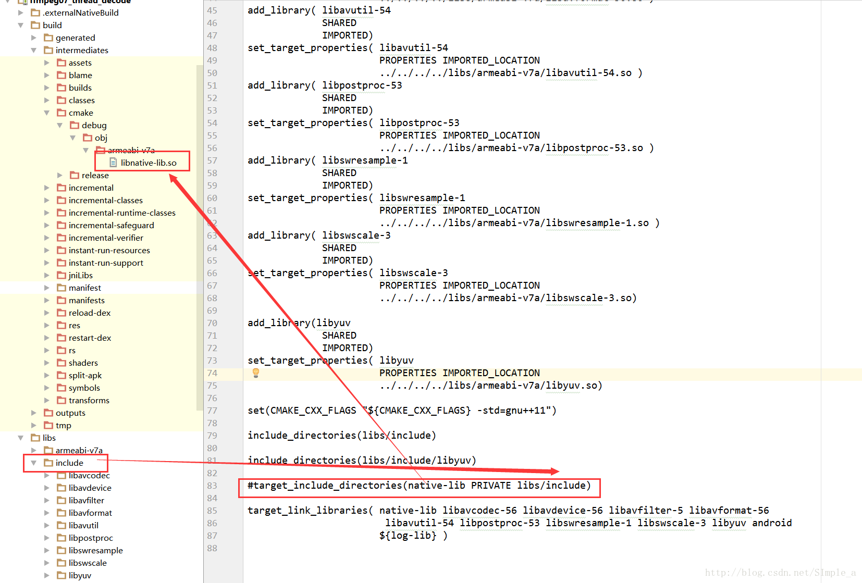
Task: Click the blame folder icon
Action: click(x=61, y=75)
